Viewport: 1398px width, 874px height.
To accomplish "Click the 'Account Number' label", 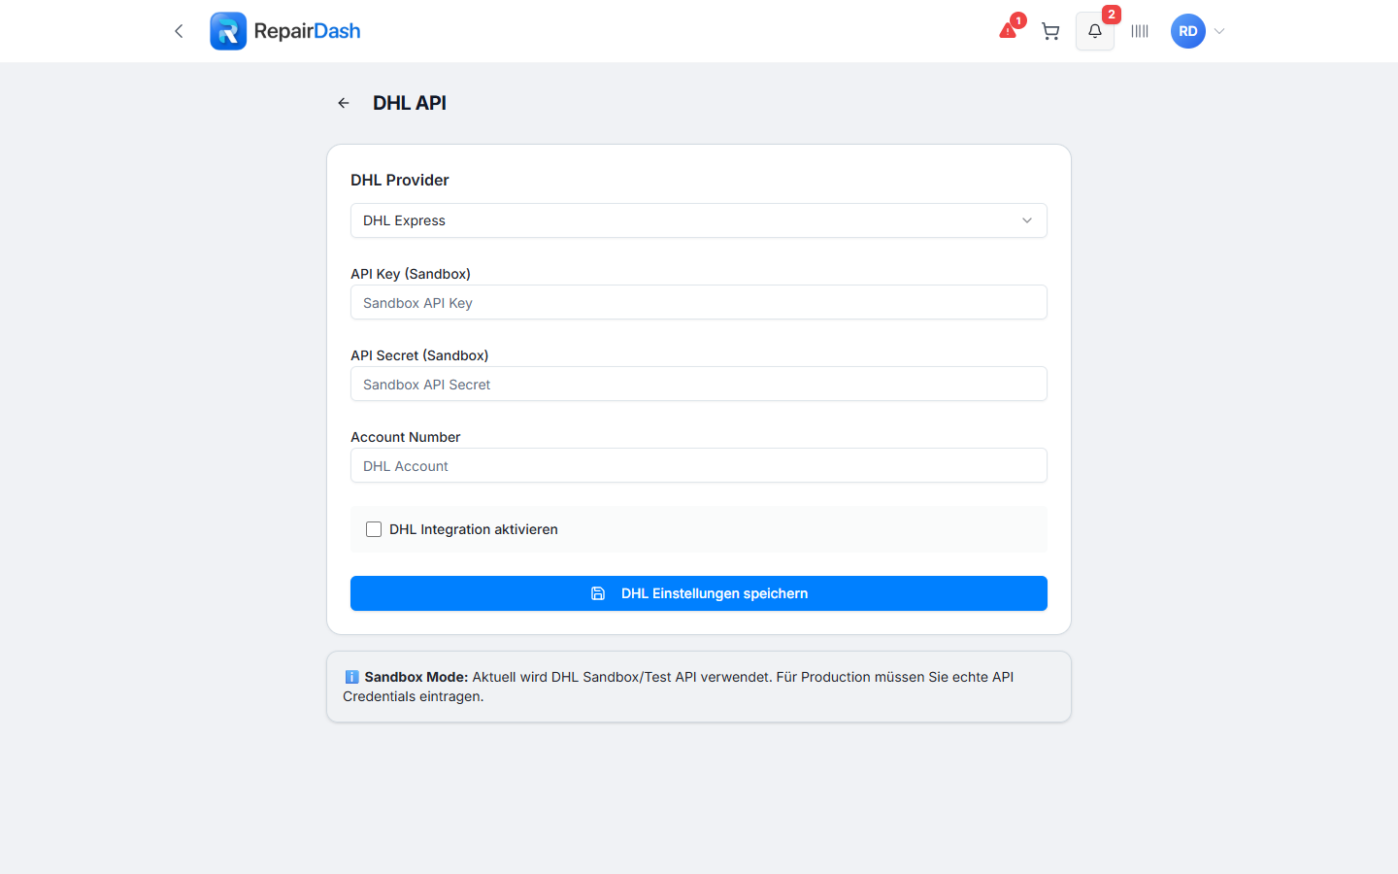I will pos(406,437).
